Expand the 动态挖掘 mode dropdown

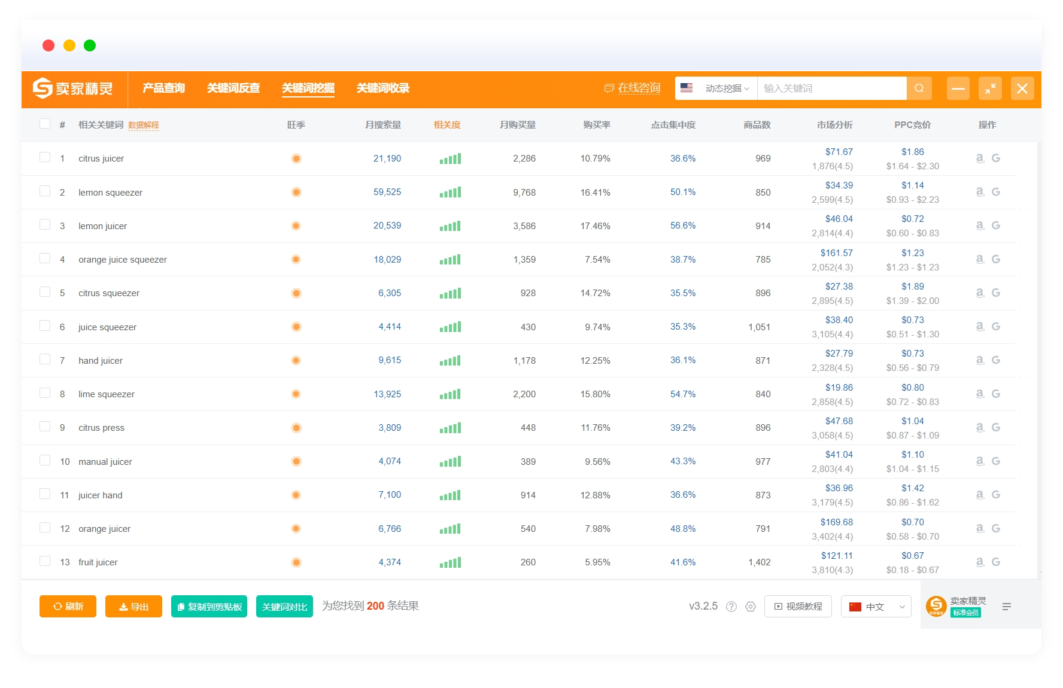pos(727,89)
